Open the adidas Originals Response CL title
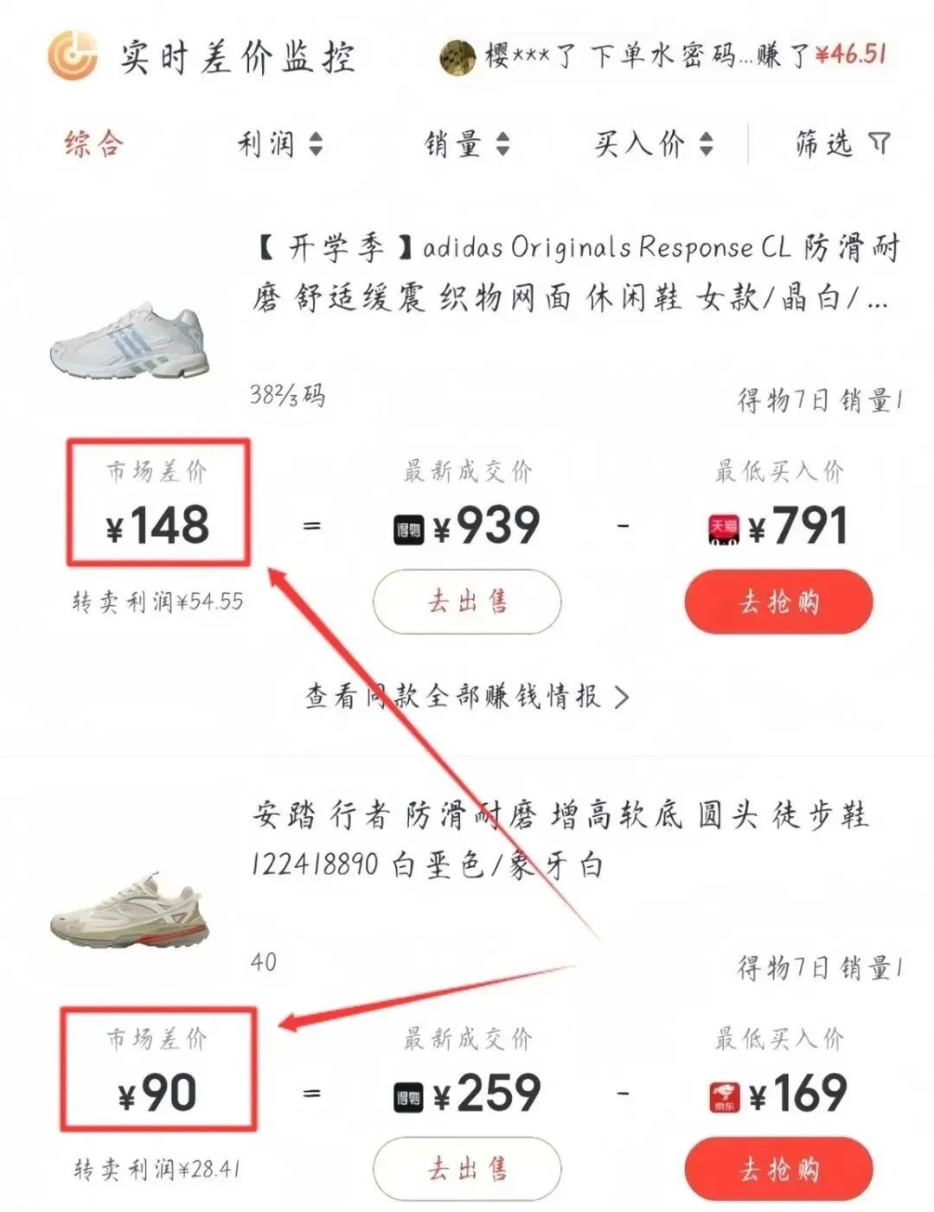This screenshot has width=934, height=1212. [x=577, y=272]
